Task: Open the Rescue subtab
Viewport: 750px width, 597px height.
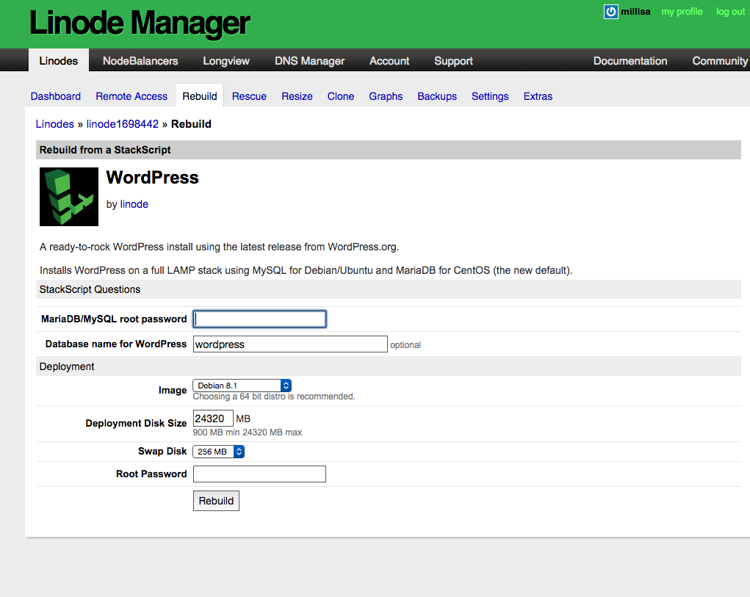Action: 249,96
